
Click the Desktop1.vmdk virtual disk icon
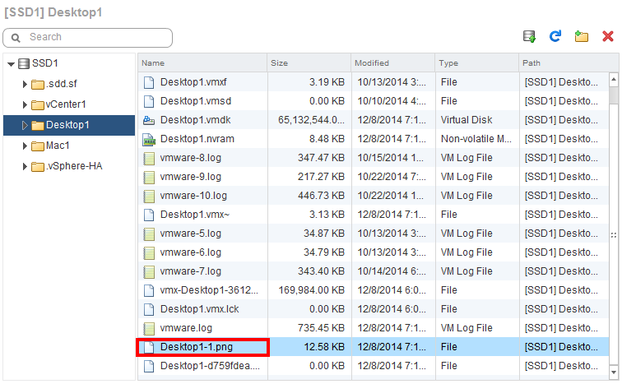[x=149, y=120]
